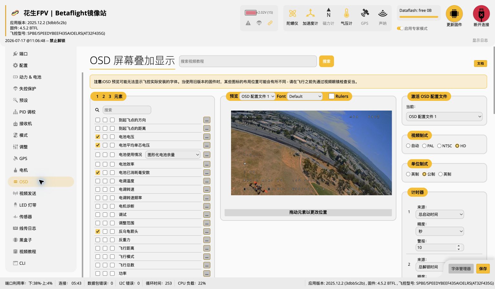Click the search magnifier icon in 元素 panel
The width and height of the screenshot is (495, 289).
[x=97, y=110]
